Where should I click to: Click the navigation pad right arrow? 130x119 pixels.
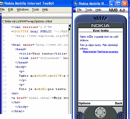104,112
